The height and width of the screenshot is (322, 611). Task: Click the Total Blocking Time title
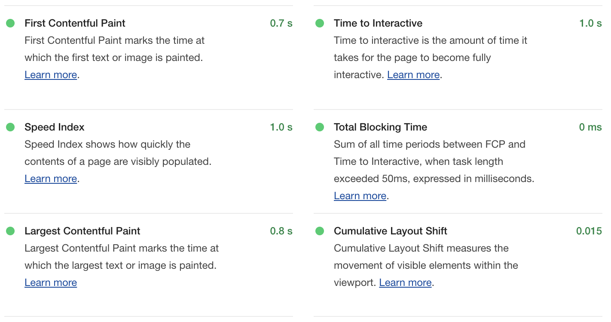(380, 127)
